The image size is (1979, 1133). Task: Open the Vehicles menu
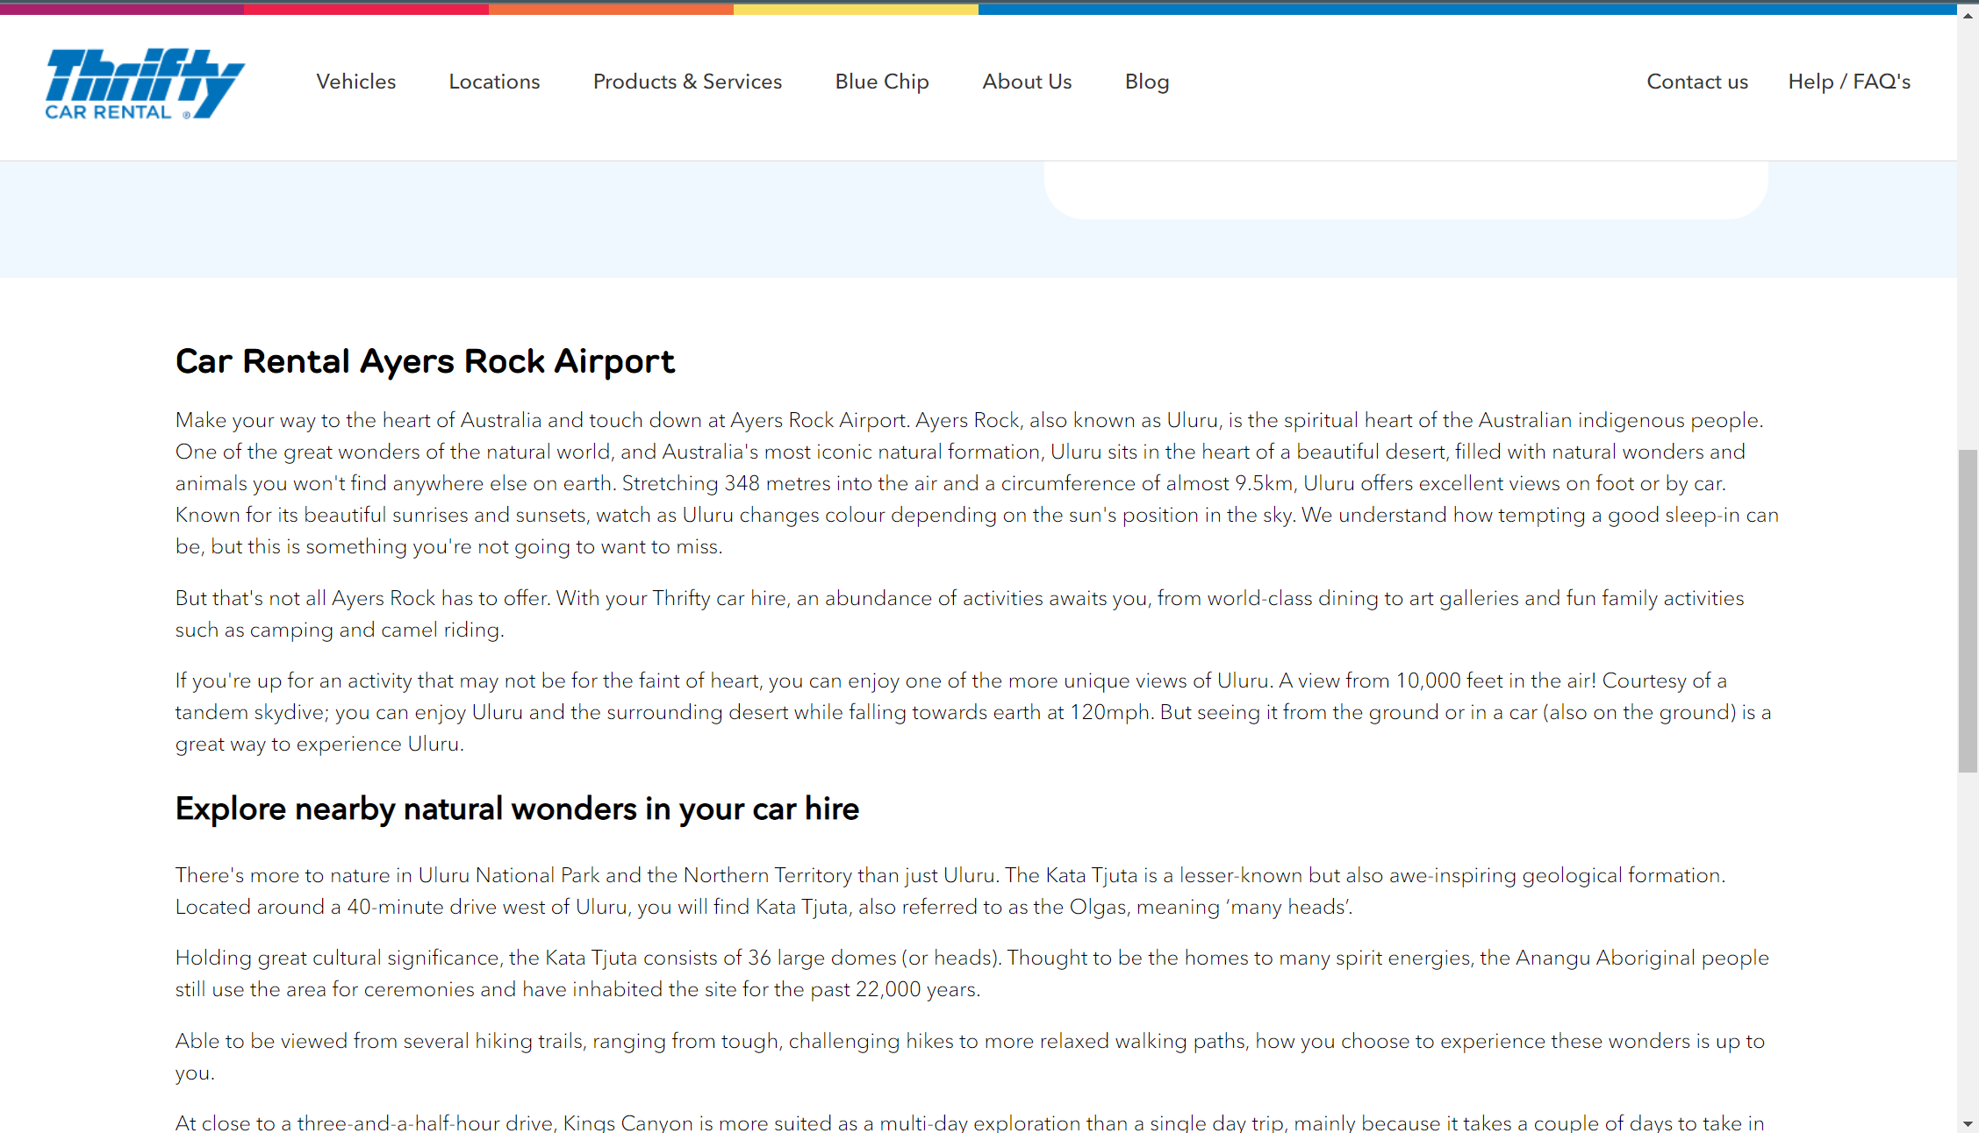click(355, 82)
